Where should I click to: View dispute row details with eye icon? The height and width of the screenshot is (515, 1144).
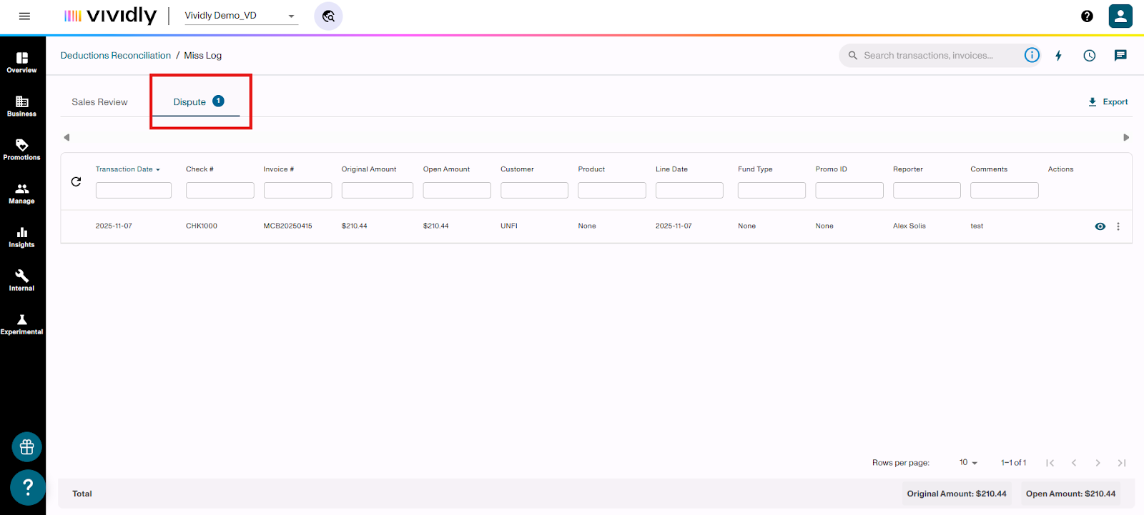tap(1100, 226)
